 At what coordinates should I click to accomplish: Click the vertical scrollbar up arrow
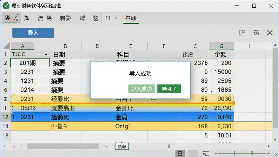pyautogui.click(x=275, y=45)
